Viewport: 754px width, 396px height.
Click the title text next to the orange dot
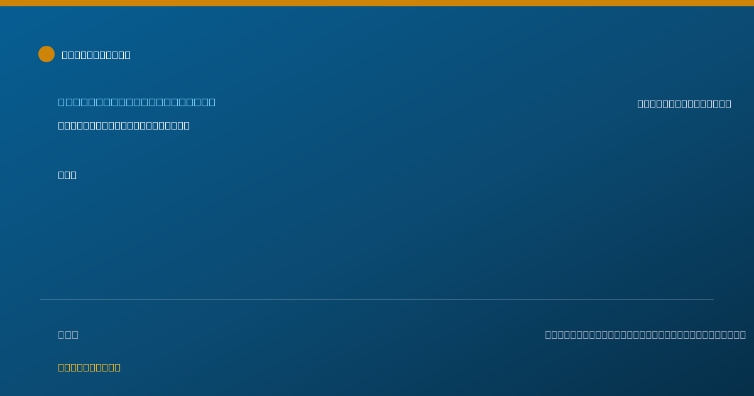(x=96, y=55)
